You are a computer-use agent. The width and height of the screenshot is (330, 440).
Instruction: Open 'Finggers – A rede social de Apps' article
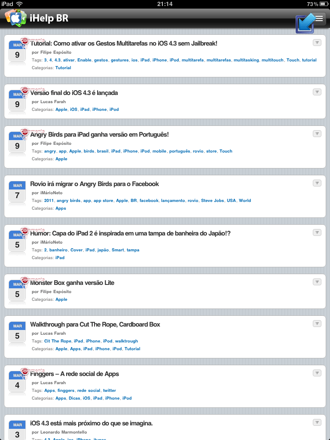click(74, 374)
